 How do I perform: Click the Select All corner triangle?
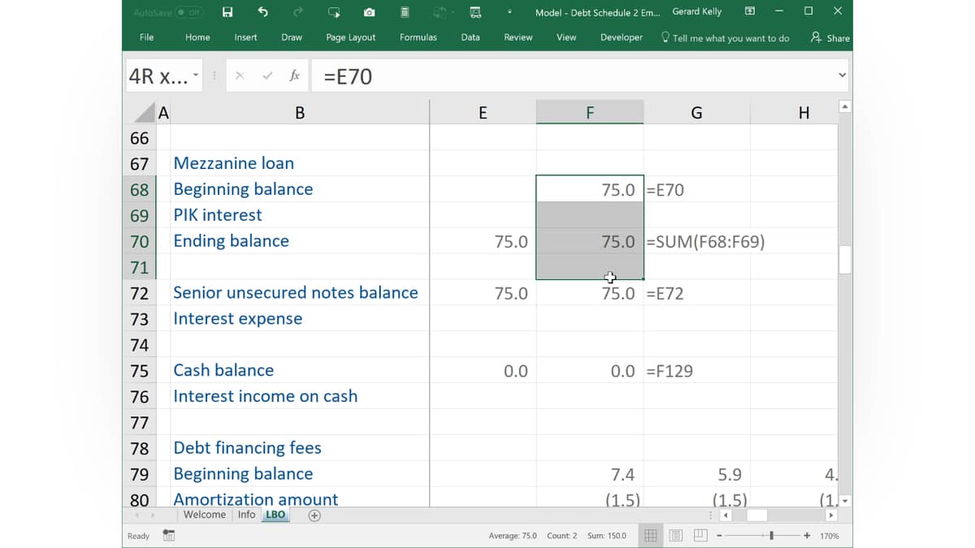coord(144,113)
